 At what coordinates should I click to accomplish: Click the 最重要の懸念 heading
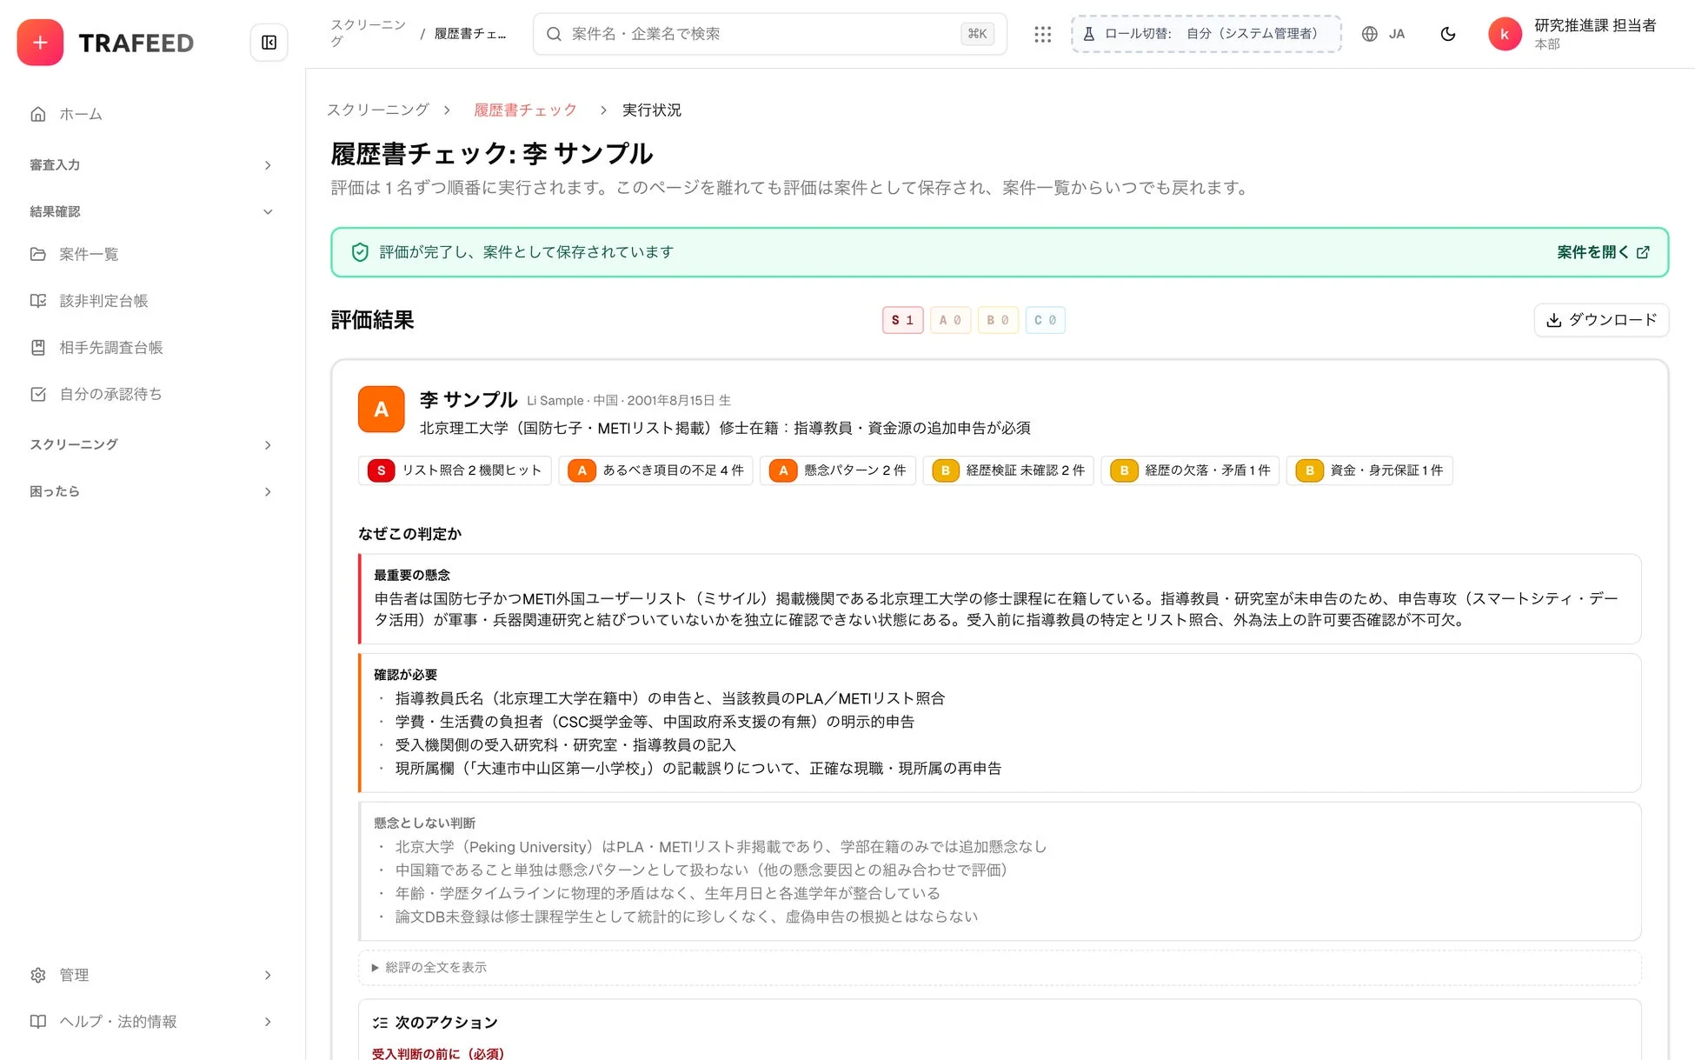click(x=412, y=575)
